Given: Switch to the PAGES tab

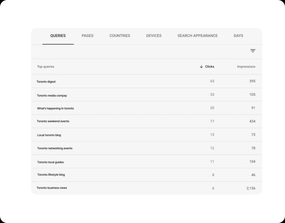Looking at the screenshot, I should [x=87, y=36].
